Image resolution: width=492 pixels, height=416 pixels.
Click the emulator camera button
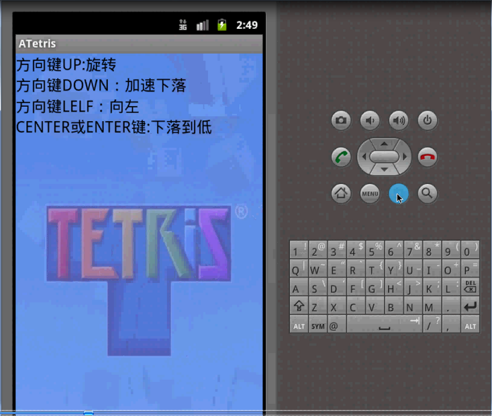[341, 120]
